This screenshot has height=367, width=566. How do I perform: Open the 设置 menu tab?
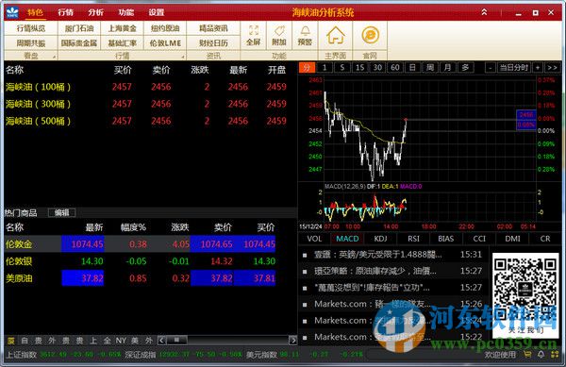[157, 12]
